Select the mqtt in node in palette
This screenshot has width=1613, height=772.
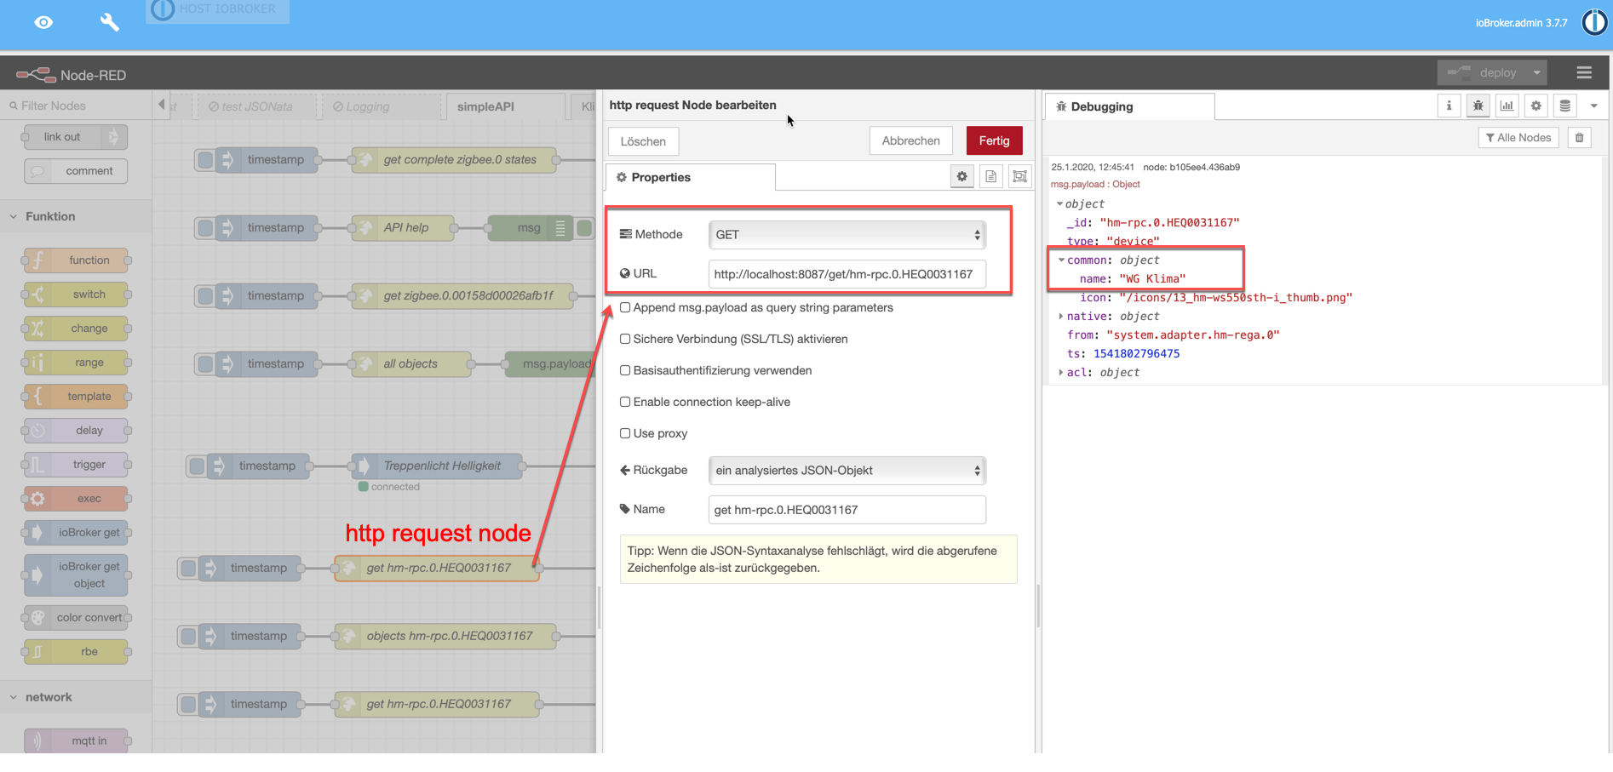77,741
